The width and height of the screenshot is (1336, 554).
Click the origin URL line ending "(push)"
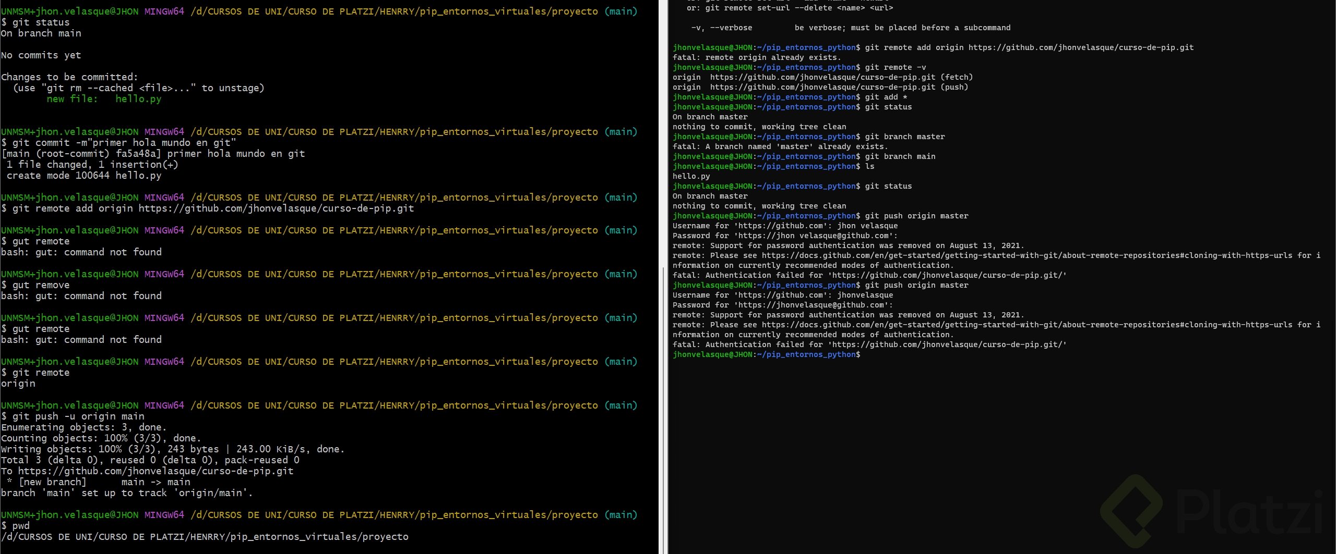coord(820,87)
